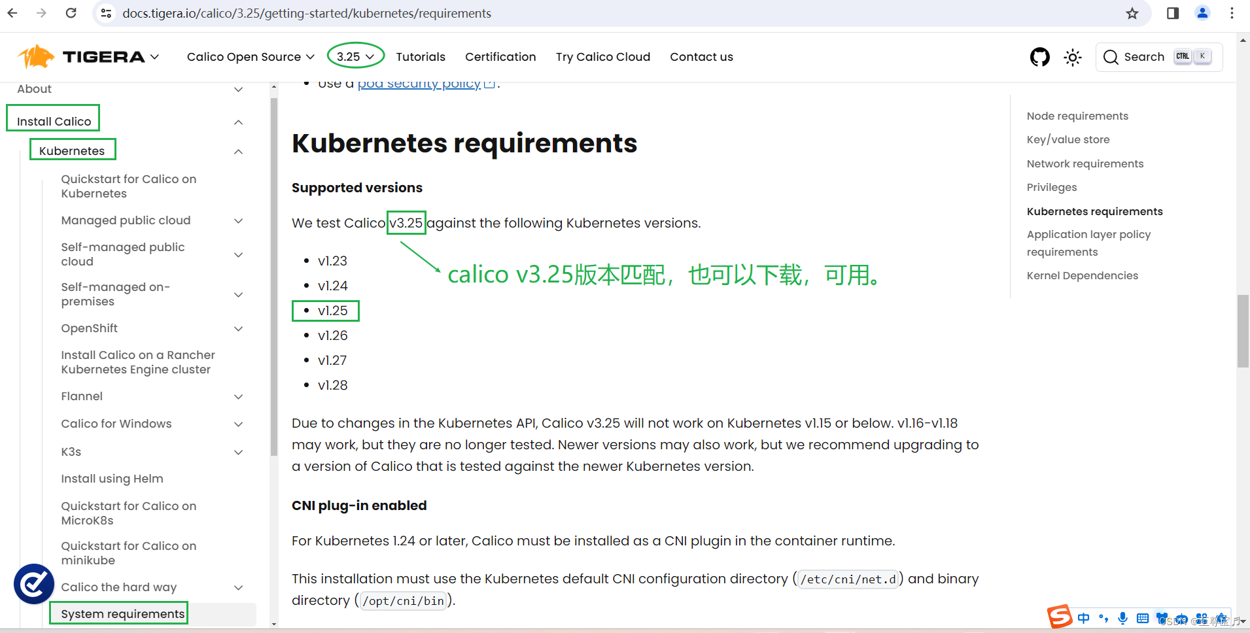Jump to Kubernetes requirements in TOC

coord(1095,211)
